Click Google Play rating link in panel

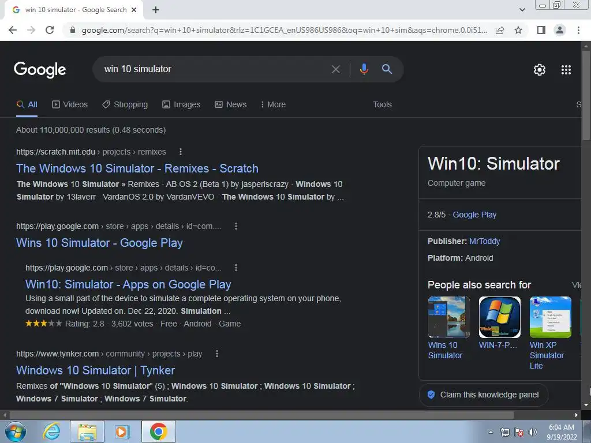click(x=474, y=215)
